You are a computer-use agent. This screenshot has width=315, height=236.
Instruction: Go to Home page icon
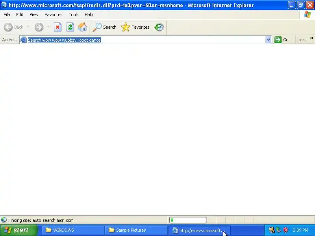(x=83, y=27)
